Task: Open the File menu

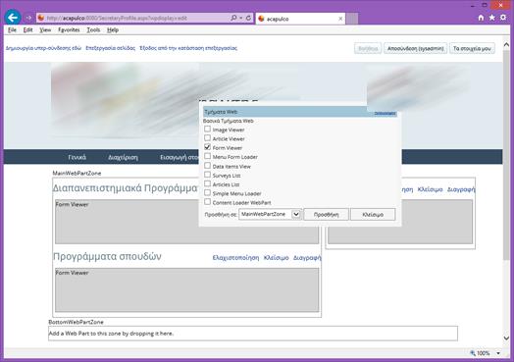Action: pyautogui.click(x=12, y=29)
